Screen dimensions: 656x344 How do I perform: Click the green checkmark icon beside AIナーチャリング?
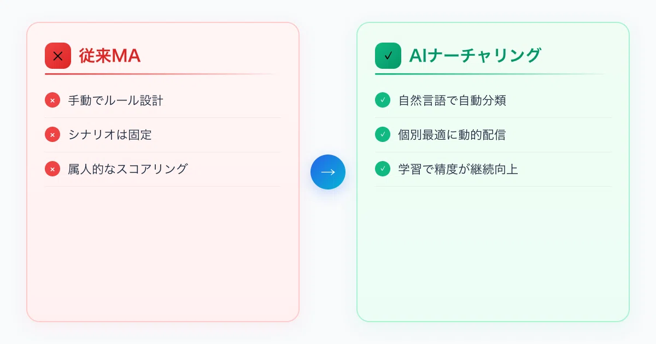tap(388, 56)
